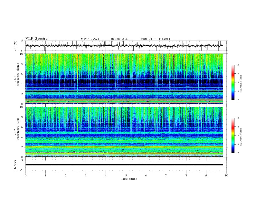Click inside the ch.1 spectrogram panel

point(124,79)
